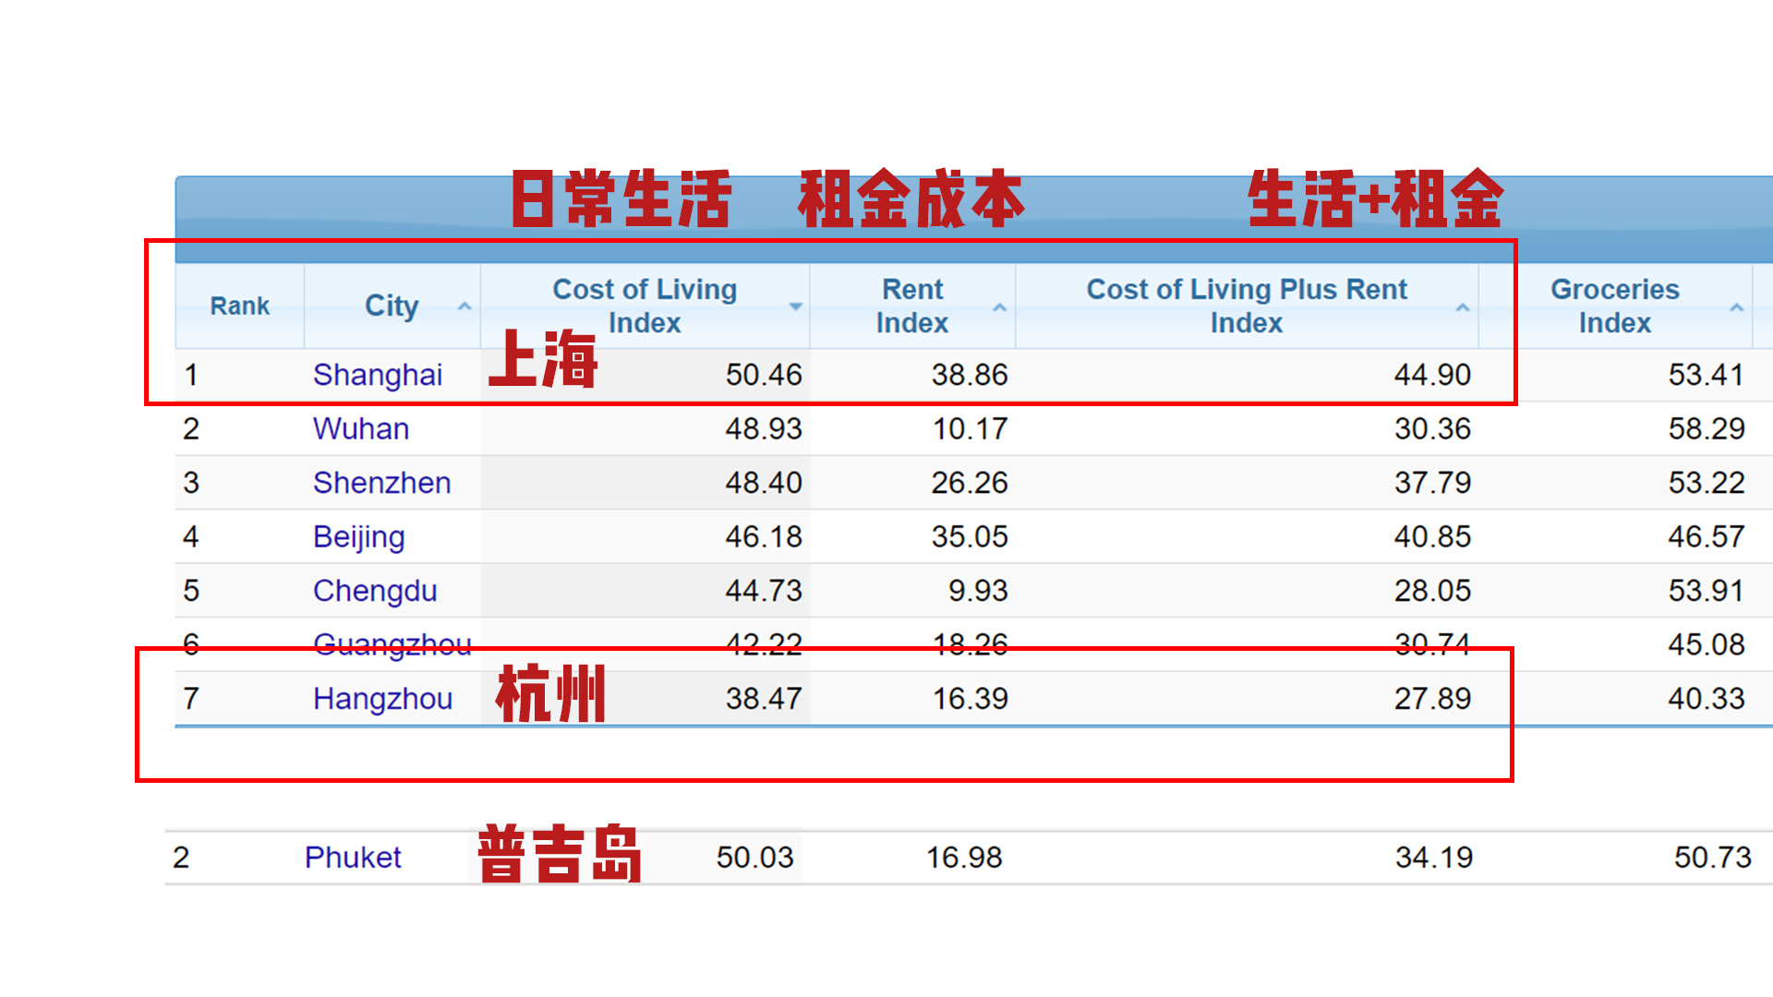Open the Hangzhou city link
This screenshot has height=997, width=1773.
(x=382, y=699)
